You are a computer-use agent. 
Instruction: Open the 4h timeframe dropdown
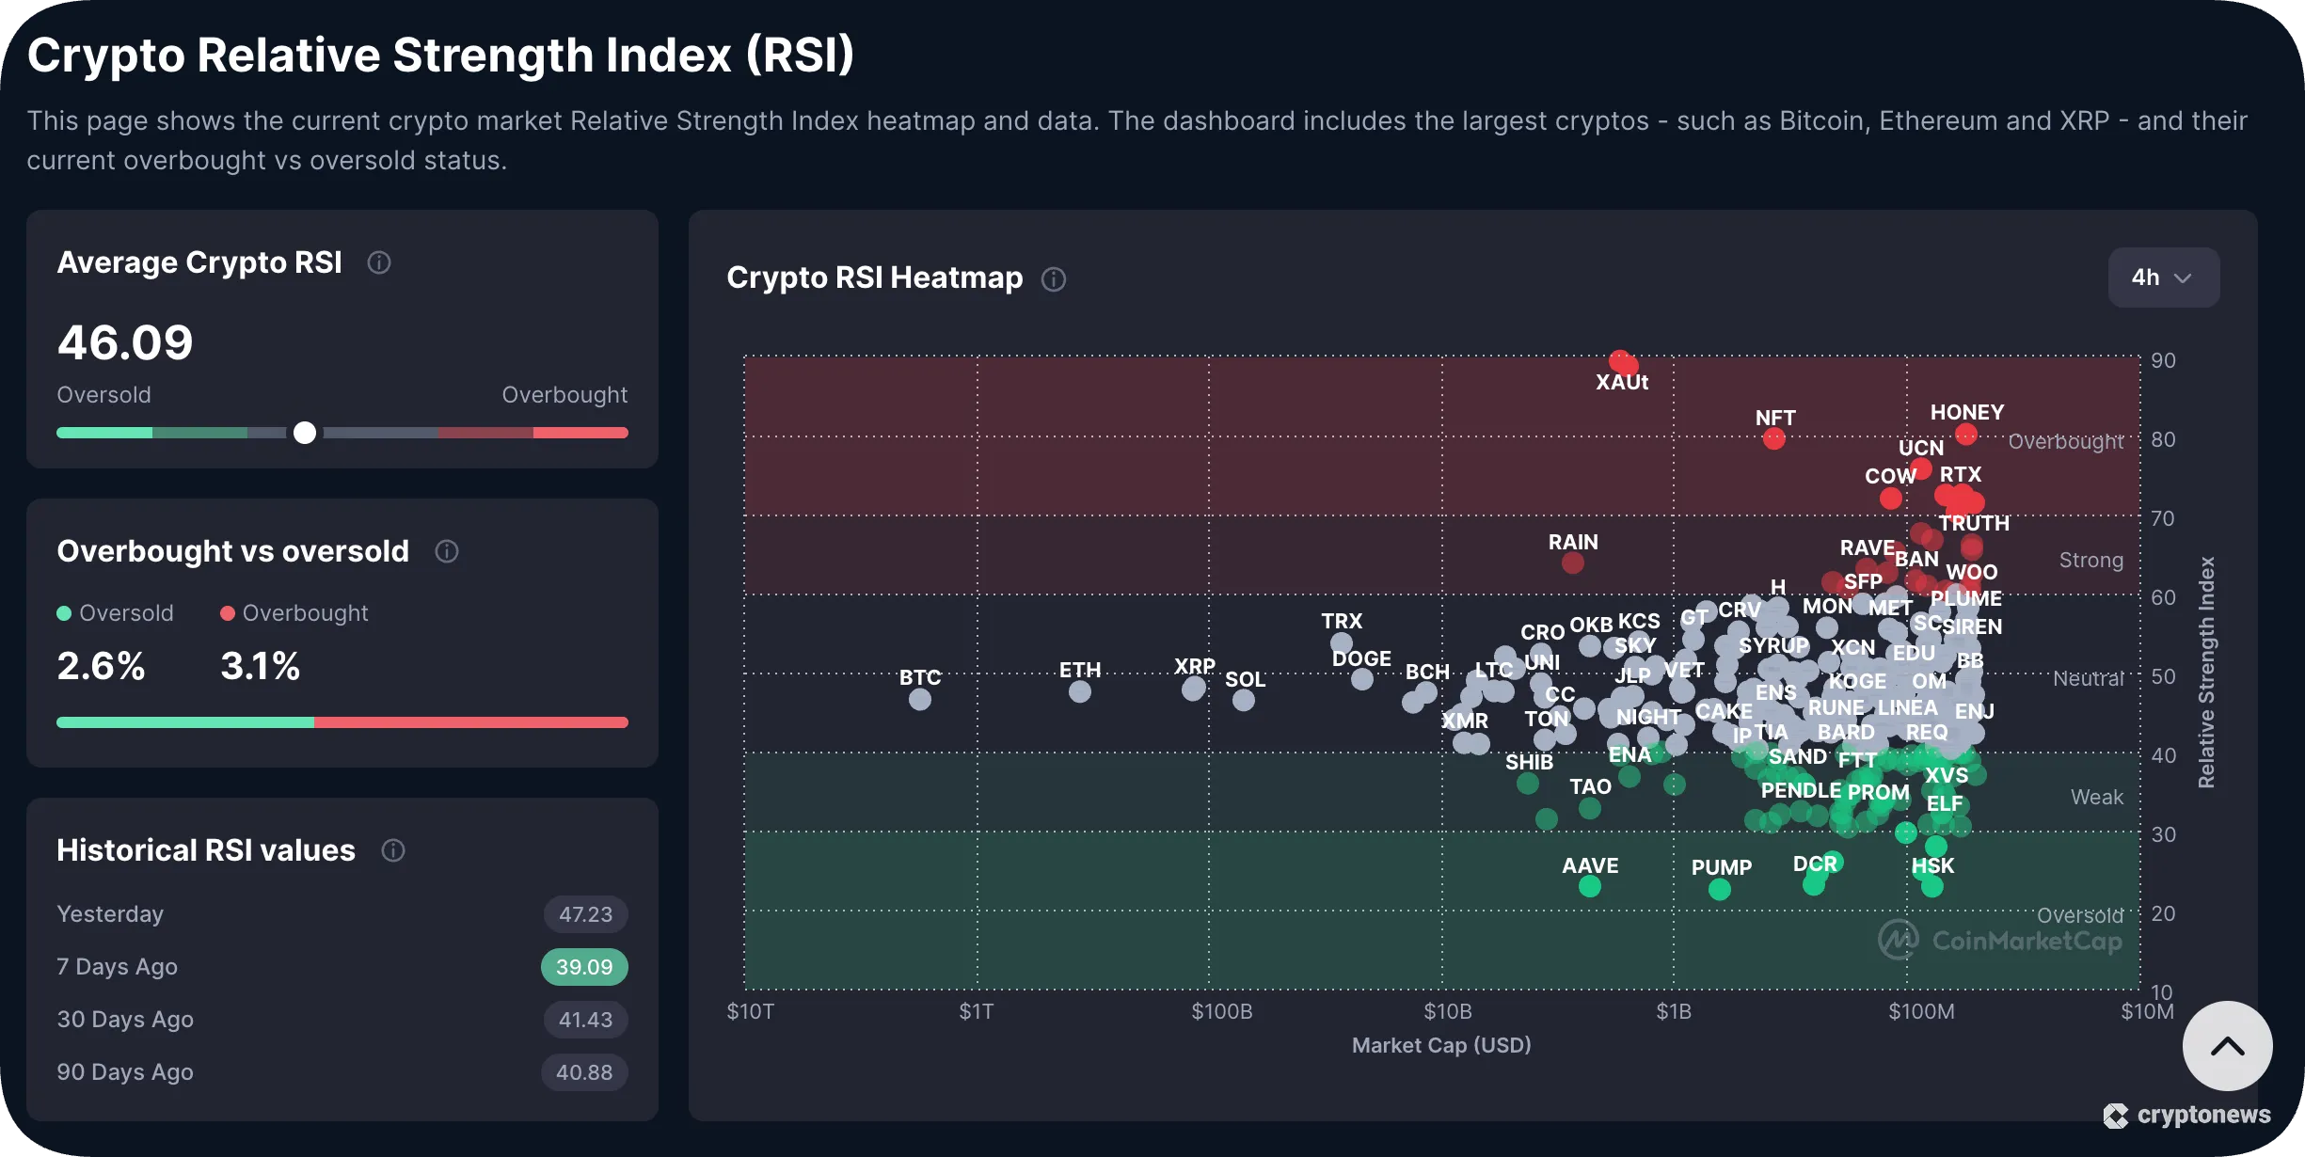point(2163,277)
